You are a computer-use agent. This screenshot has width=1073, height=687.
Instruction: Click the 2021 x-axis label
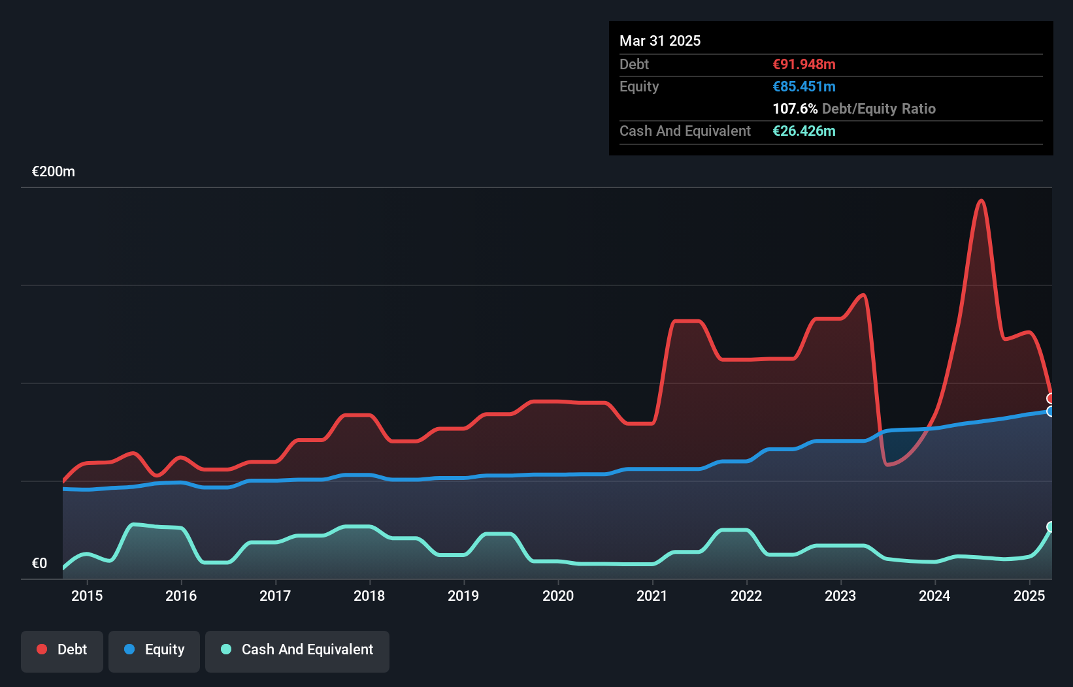coord(652,596)
